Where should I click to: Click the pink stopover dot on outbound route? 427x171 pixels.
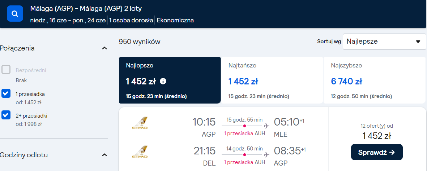[244, 126]
